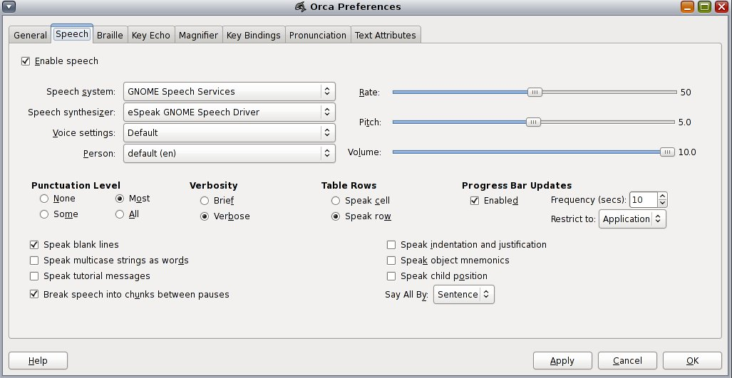
Task: Toggle Break speech into chunks between pauses
Action: pyautogui.click(x=34, y=294)
